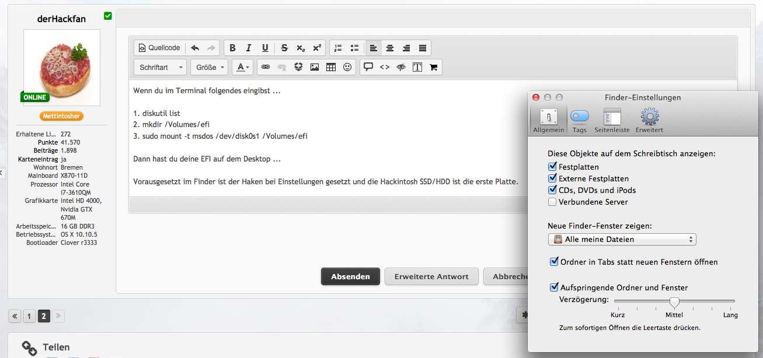Insert a numbered list

click(x=338, y=48)
